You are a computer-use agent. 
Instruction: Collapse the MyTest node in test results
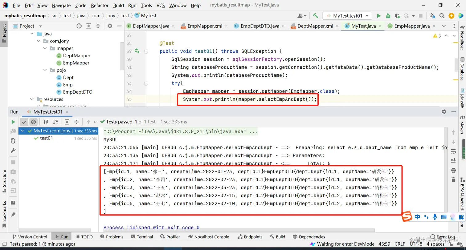[23, 131]
